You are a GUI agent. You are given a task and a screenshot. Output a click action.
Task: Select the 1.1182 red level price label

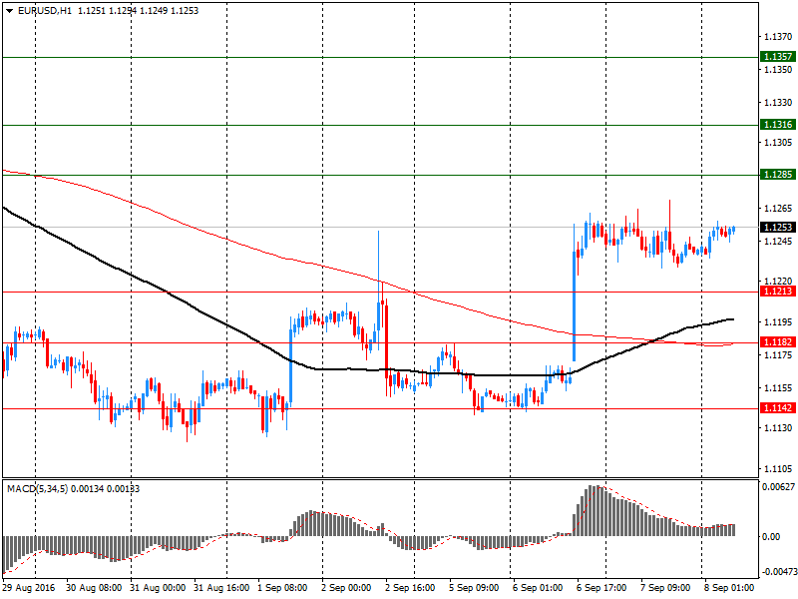point(778,341)
